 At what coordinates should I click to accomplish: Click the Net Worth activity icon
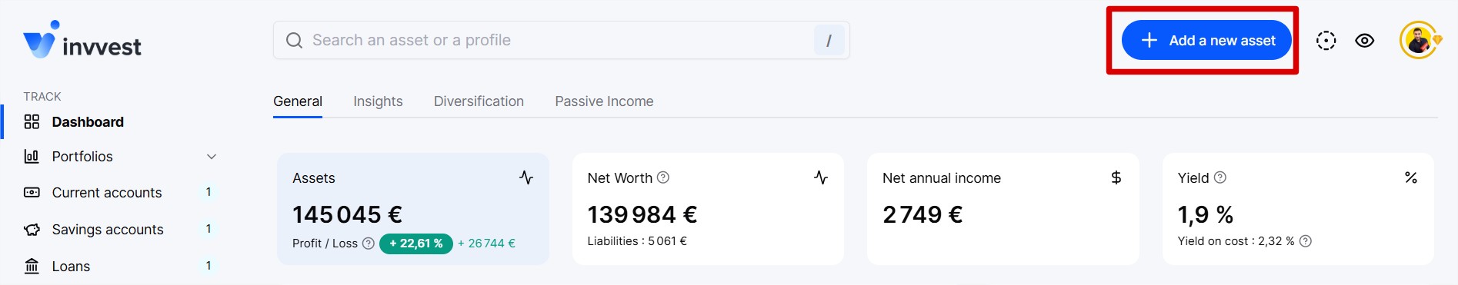(821, 177)
